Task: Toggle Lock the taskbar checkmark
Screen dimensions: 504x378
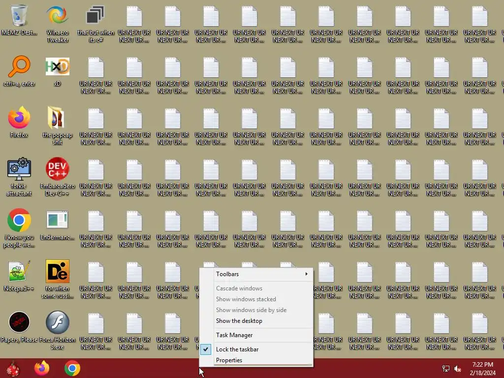Action: tap(256, 349)
